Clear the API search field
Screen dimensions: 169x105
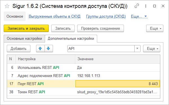pyautogui.click(x=137, y=48)
